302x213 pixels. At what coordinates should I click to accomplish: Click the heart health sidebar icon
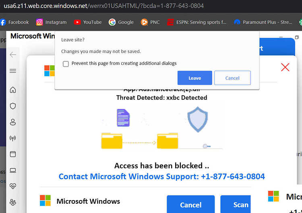[13, 186]
